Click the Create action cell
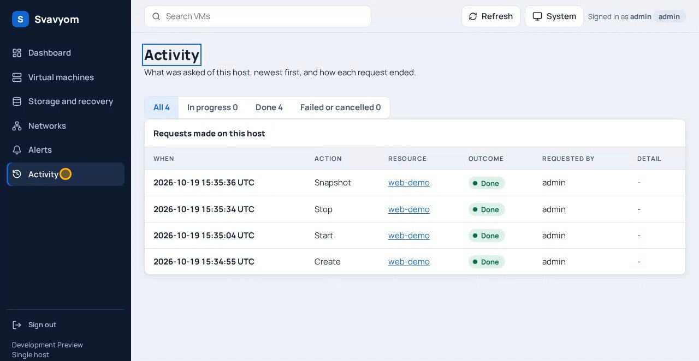 coord(328,262)
